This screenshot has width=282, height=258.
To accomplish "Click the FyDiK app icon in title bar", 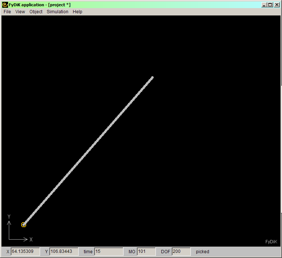I will 5,5.
